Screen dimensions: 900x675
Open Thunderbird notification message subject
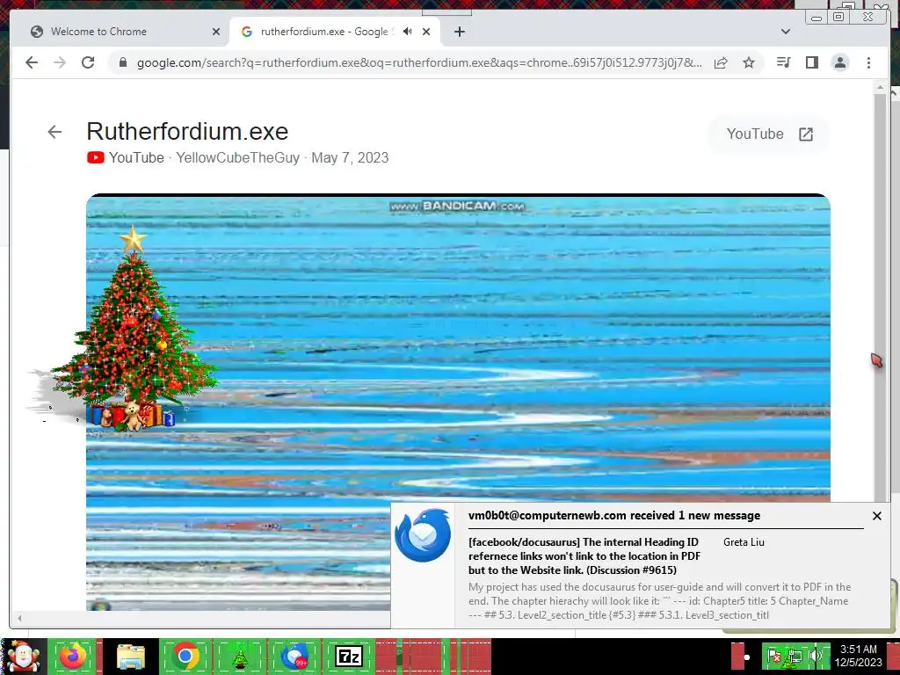[584, 555]
